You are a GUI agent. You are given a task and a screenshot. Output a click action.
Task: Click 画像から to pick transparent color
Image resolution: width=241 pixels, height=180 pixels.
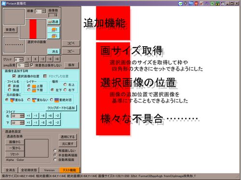[x=14, y=142]
